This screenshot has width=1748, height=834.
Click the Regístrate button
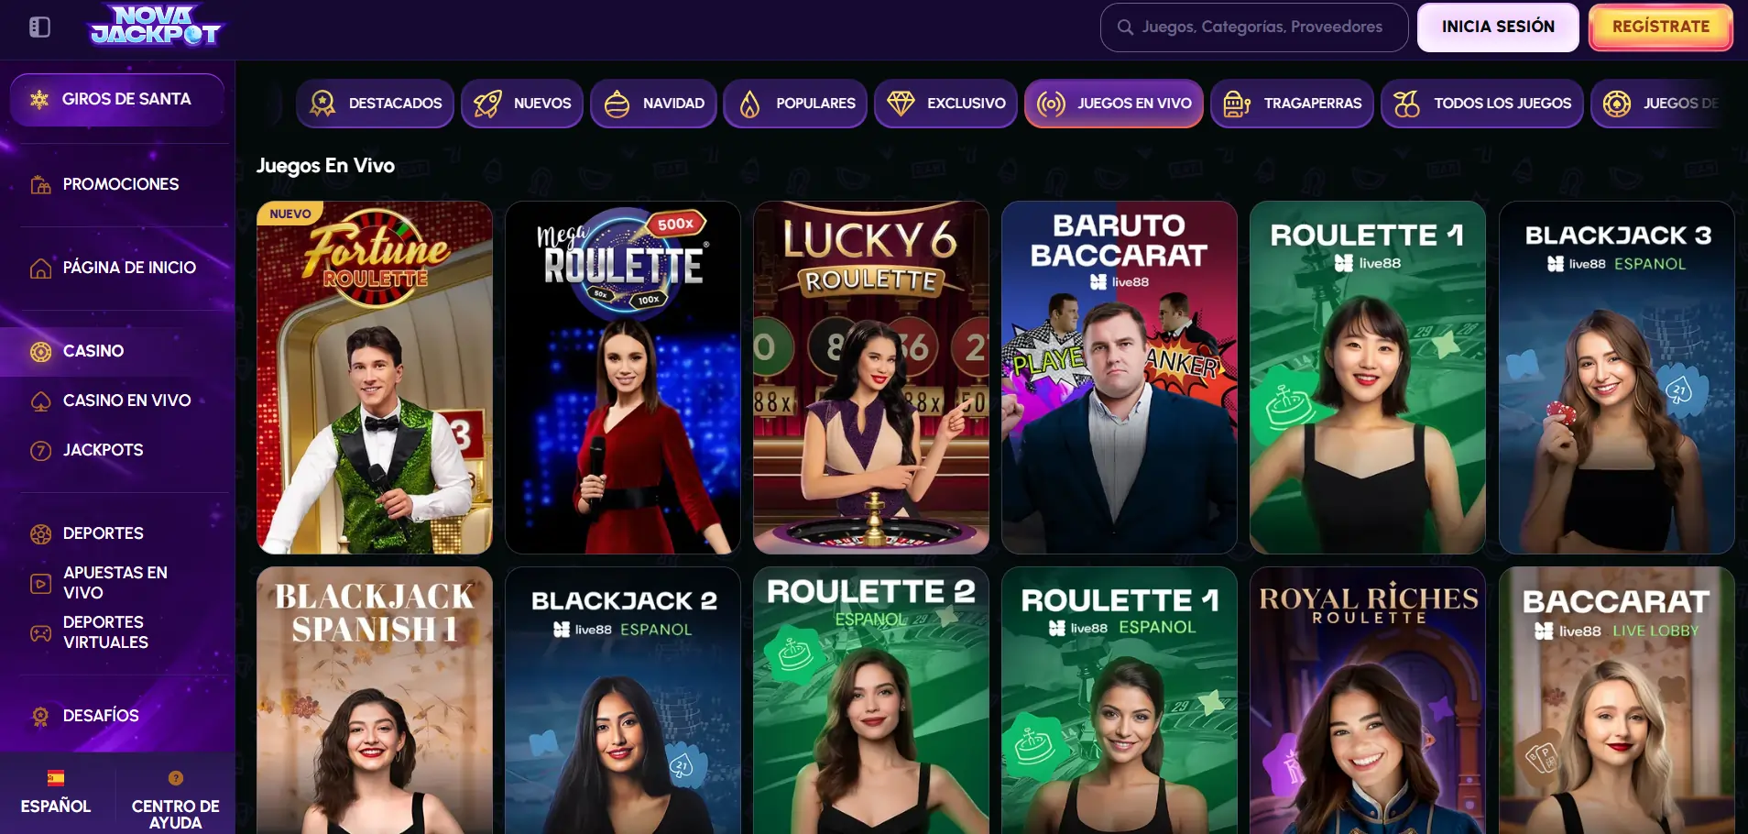(x=1660, y=27)
